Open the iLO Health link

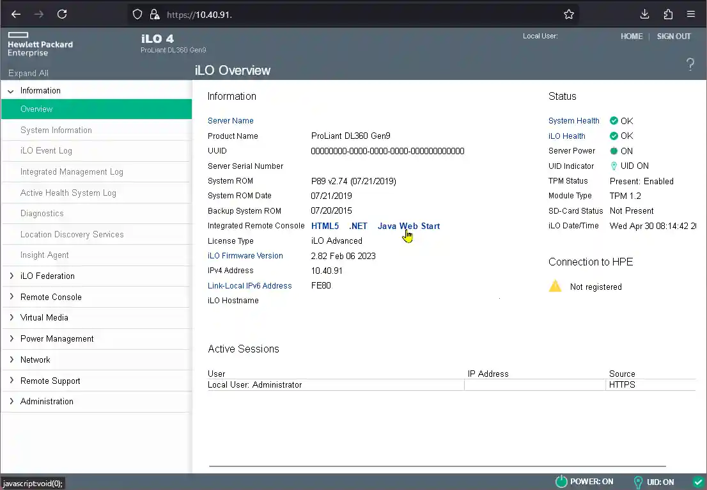pos(567,136)
